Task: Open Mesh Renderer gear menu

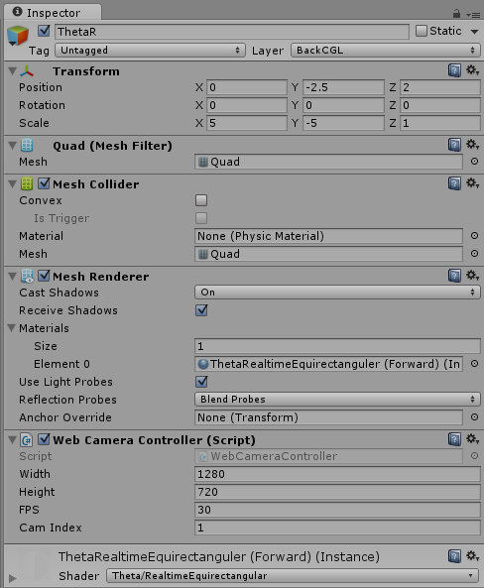Action: (x=472, y=276)
